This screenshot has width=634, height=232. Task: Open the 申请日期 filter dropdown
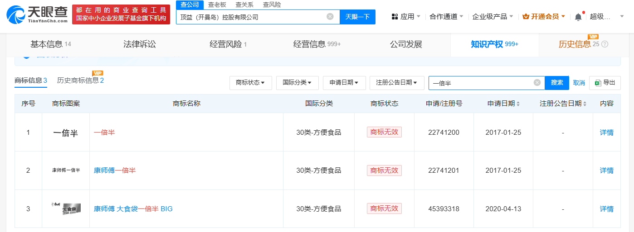point(344,83)
